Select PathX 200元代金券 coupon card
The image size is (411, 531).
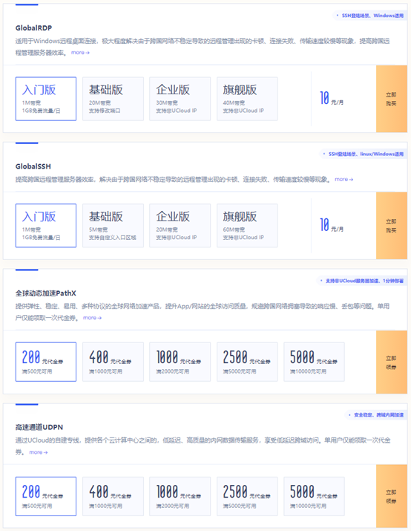tap(46, 362)
